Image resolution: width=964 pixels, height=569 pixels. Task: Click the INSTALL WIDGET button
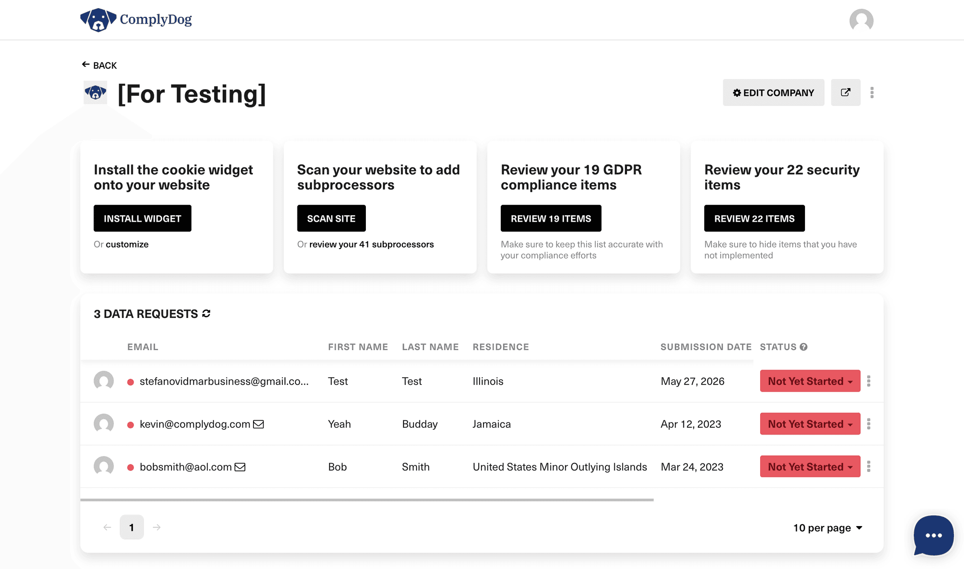(x=143, y=218)
